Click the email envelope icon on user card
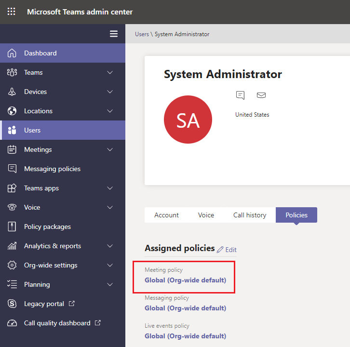 [261, 95]
